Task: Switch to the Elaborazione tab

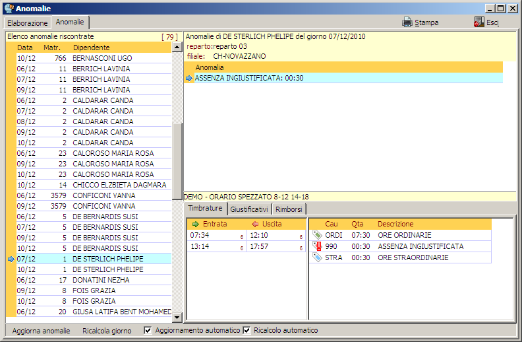Action: (x=27, y=23)
